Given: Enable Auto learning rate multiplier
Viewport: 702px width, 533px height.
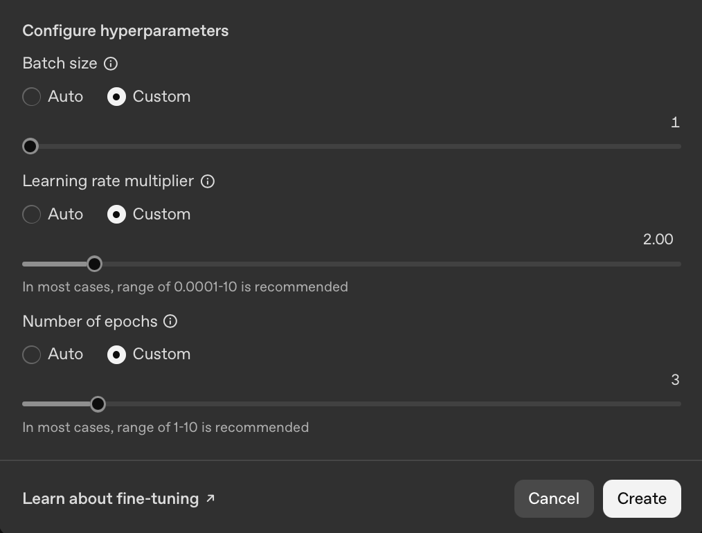Looking at the screenshot, I should point(31,215).
